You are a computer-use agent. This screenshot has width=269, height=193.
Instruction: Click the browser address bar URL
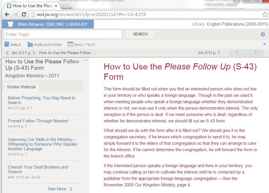(91, 15)
